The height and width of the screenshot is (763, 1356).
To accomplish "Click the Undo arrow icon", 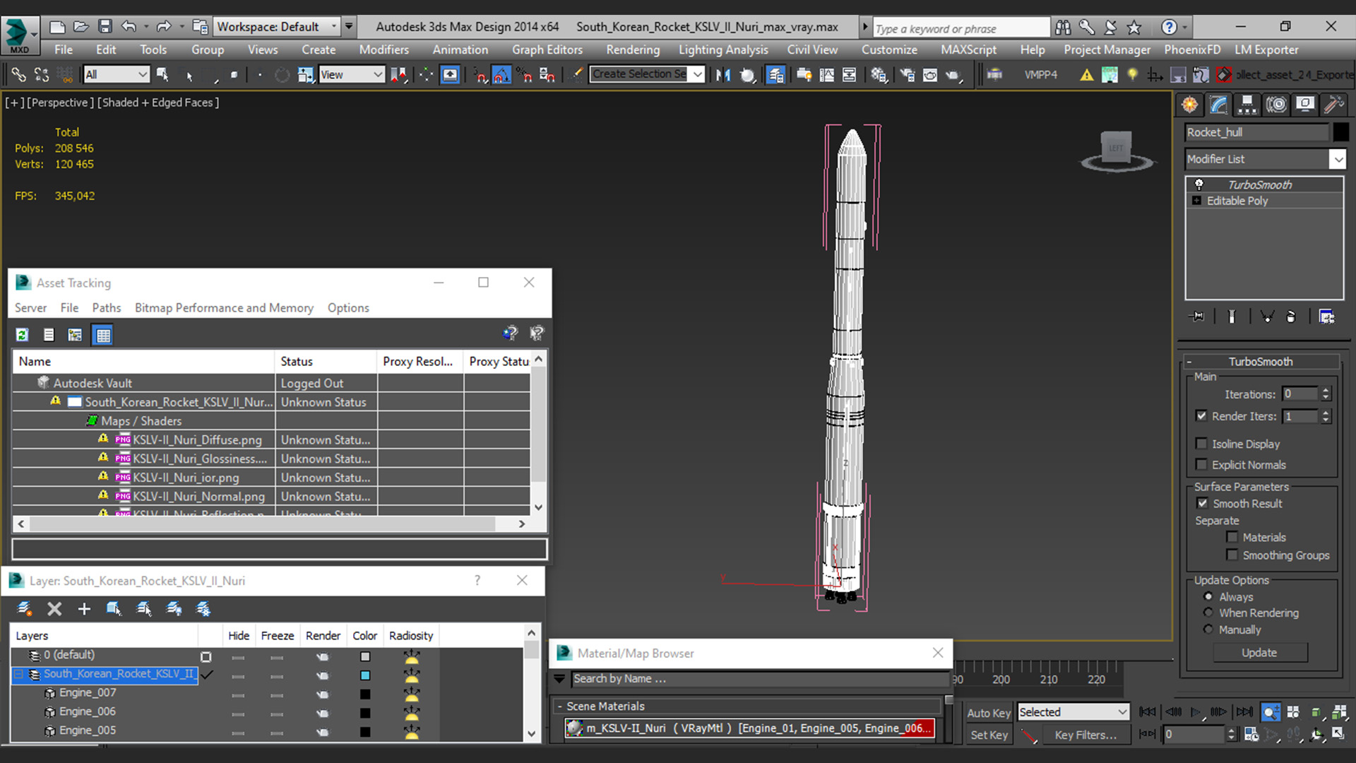I will [128, 27].
